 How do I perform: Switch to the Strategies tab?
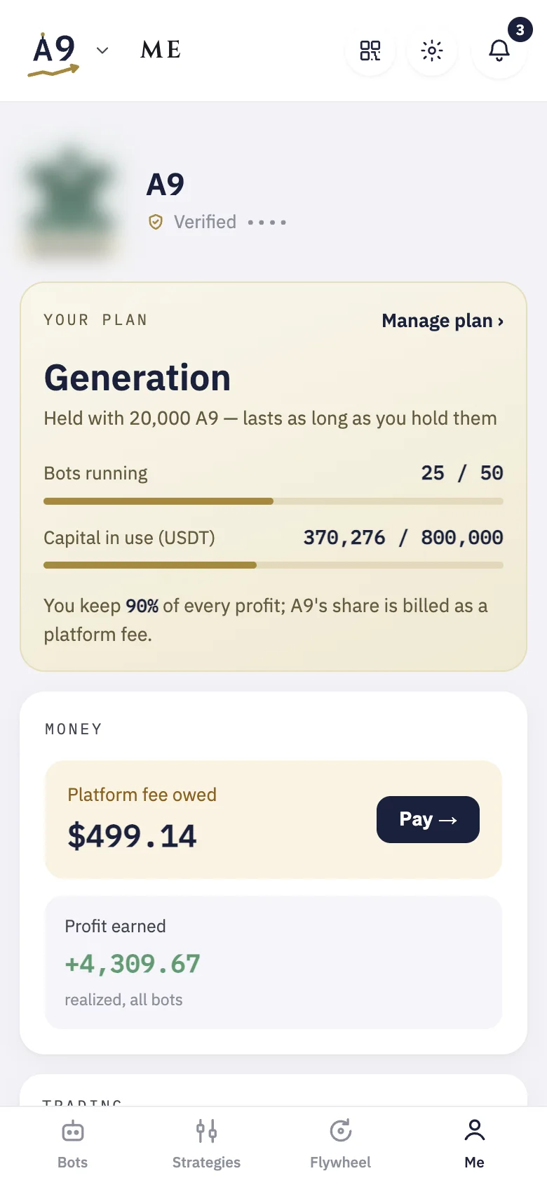pos(206,1144)
